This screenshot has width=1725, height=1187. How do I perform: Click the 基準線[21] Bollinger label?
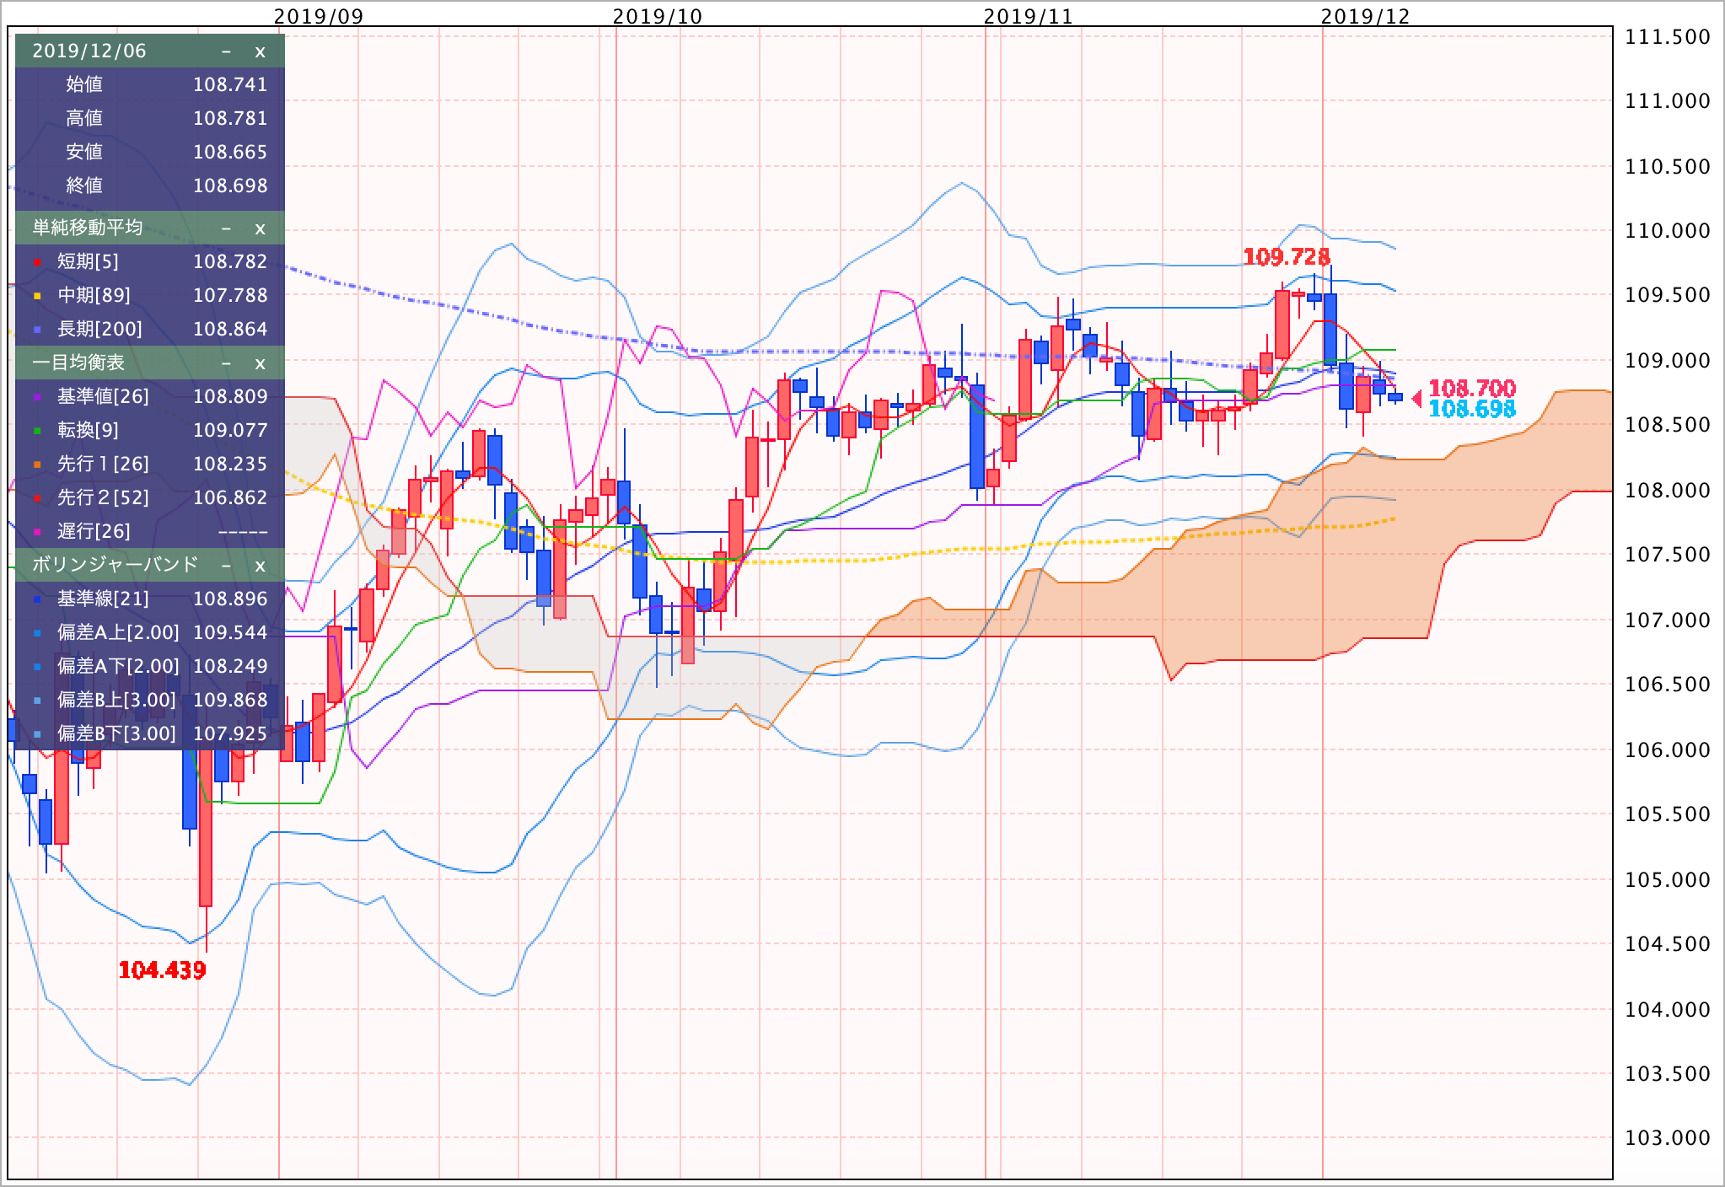[x=103, y=599]
